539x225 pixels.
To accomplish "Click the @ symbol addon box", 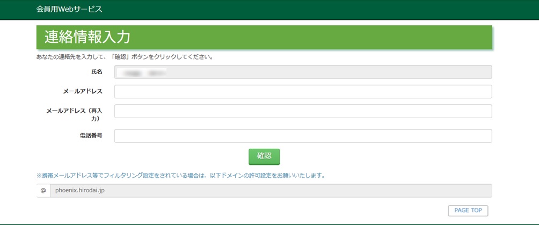I will [x=43, y=191].
